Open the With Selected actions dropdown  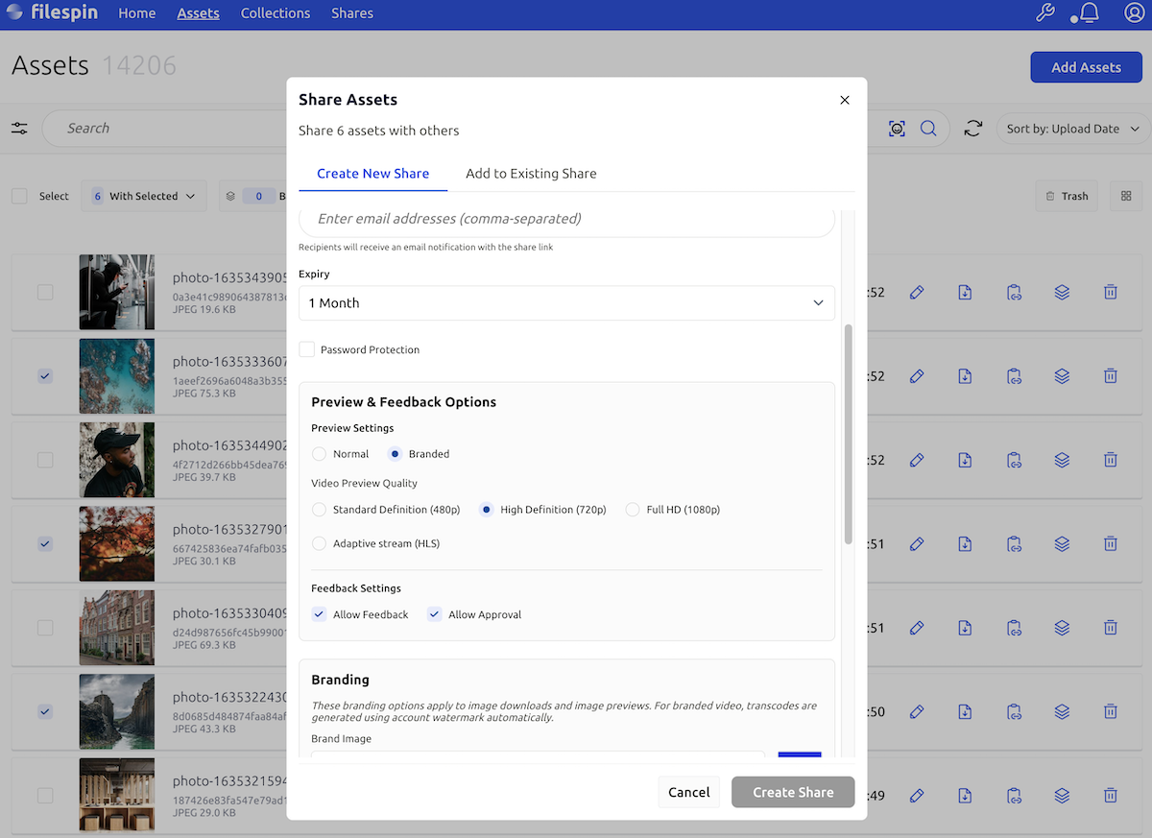click(144, 196)
